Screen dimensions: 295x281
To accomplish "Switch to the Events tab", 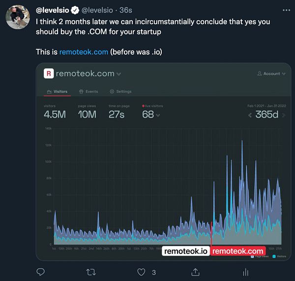I will (88, 92).
